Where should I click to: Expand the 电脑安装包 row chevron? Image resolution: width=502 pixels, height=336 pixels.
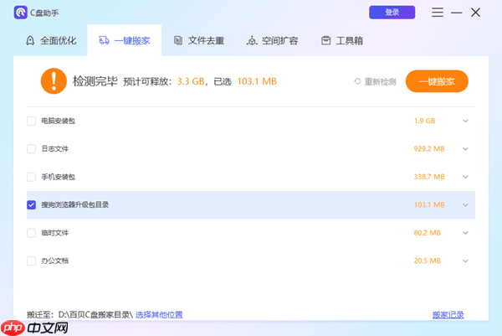pyautogui.click(x=465, y=121)
